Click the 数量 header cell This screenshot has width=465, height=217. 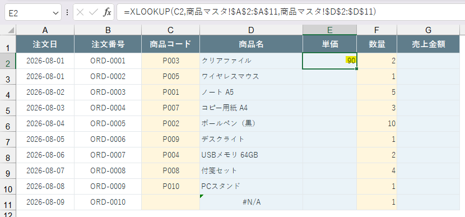click(376, 44)
